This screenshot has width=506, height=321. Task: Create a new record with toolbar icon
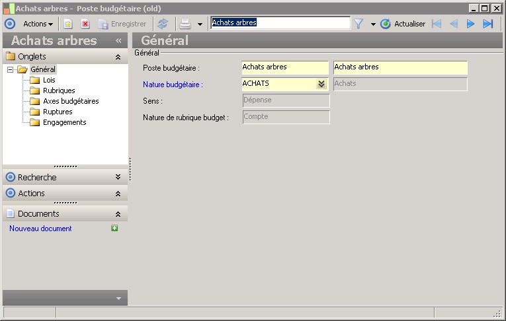pyautogui.click(x=67, y=24)
